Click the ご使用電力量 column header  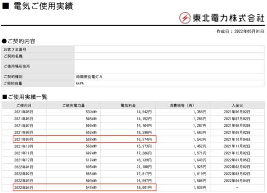click(x=74, y=105)
